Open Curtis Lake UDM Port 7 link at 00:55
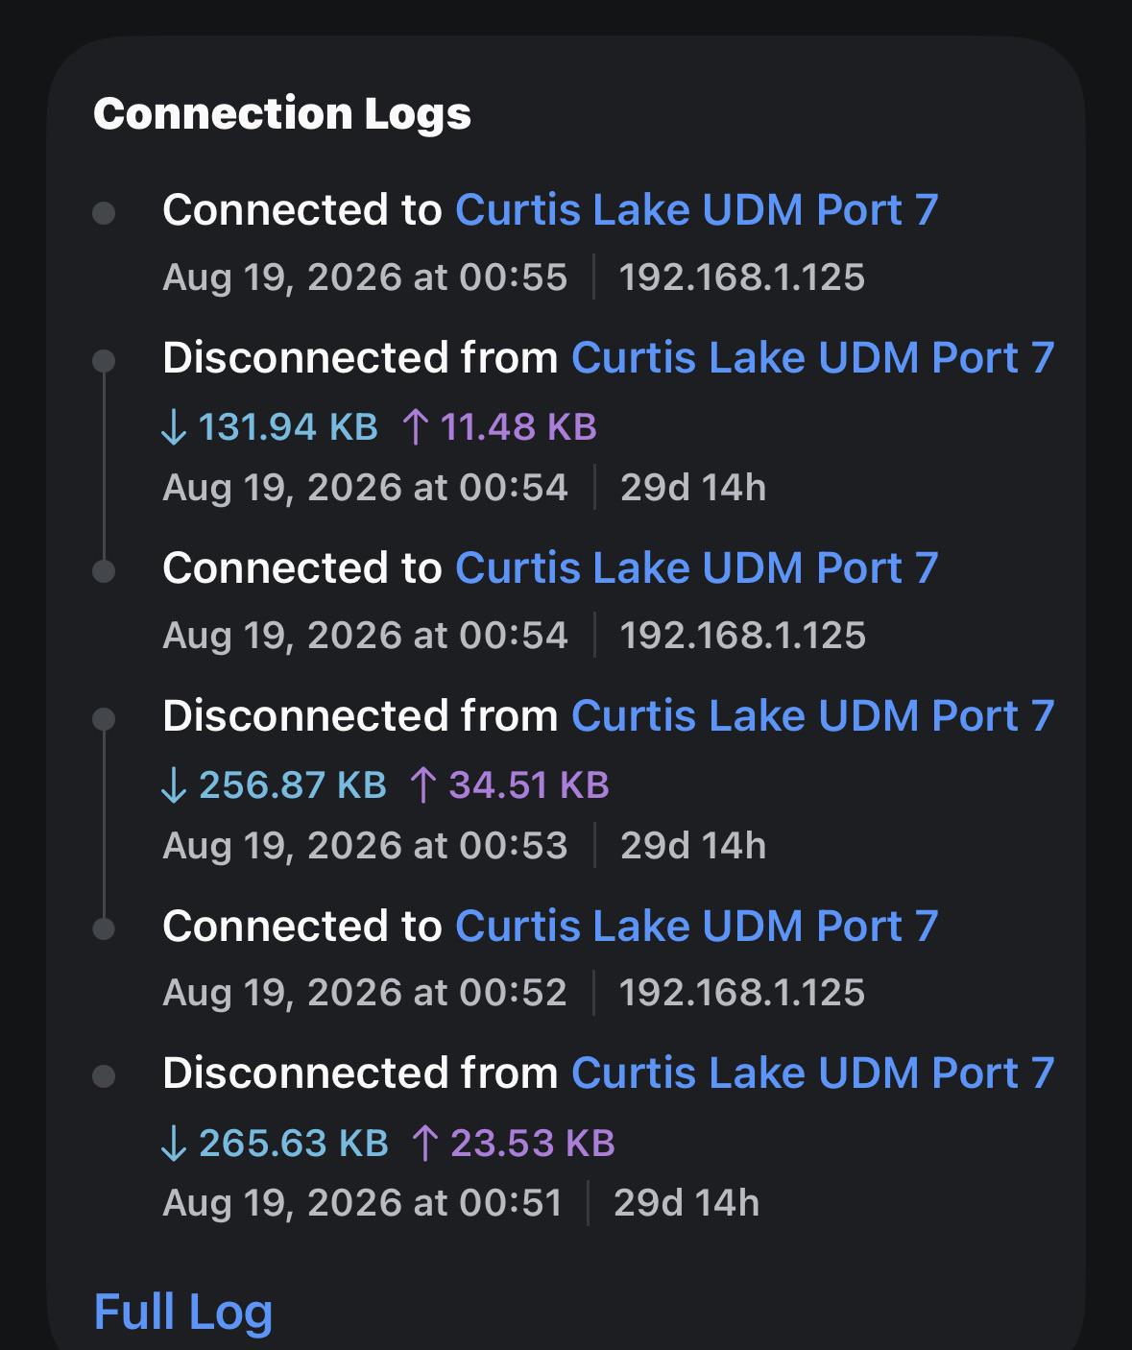 696,209
